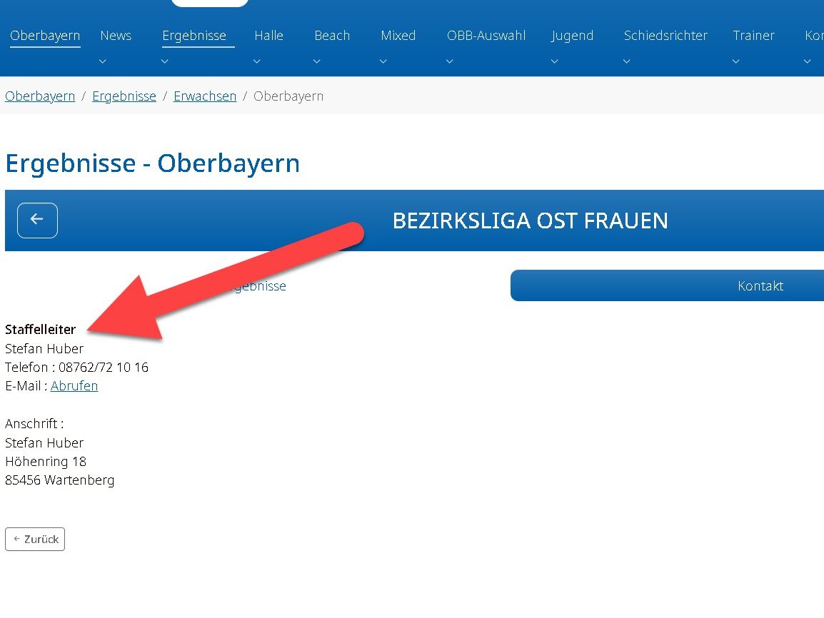Expand the Trainer menu chevron

(x=736, y=61)
